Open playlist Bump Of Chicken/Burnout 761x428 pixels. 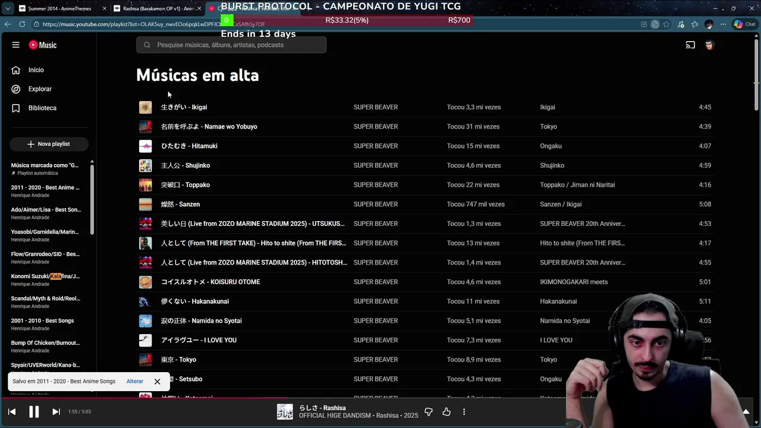click(x=46, y=346)
